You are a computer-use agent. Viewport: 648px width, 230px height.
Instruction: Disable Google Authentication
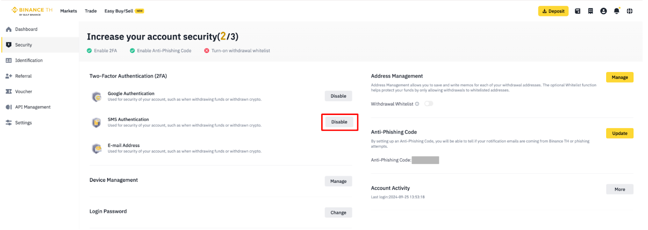pyautogui.click(x=338, y=96)
